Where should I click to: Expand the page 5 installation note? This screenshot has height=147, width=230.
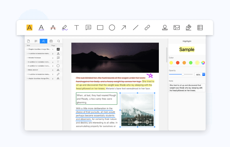pyautogui.click(x=27, y=74)
